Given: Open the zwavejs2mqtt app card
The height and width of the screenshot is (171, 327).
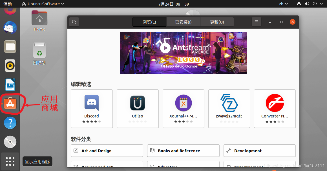Looking at the screenshot, I should 229,108.
